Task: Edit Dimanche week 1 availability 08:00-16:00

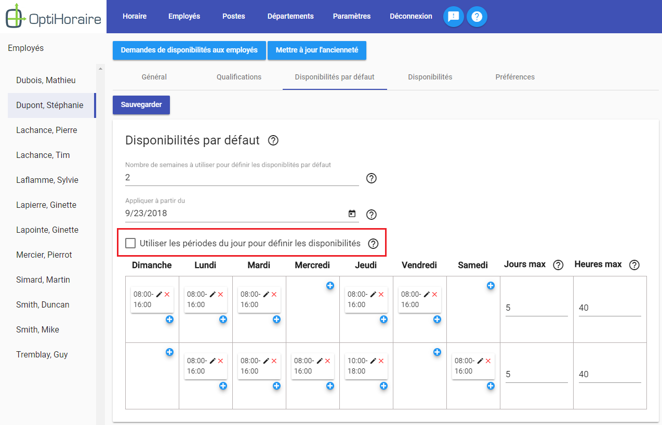Action: click(159, 294)
